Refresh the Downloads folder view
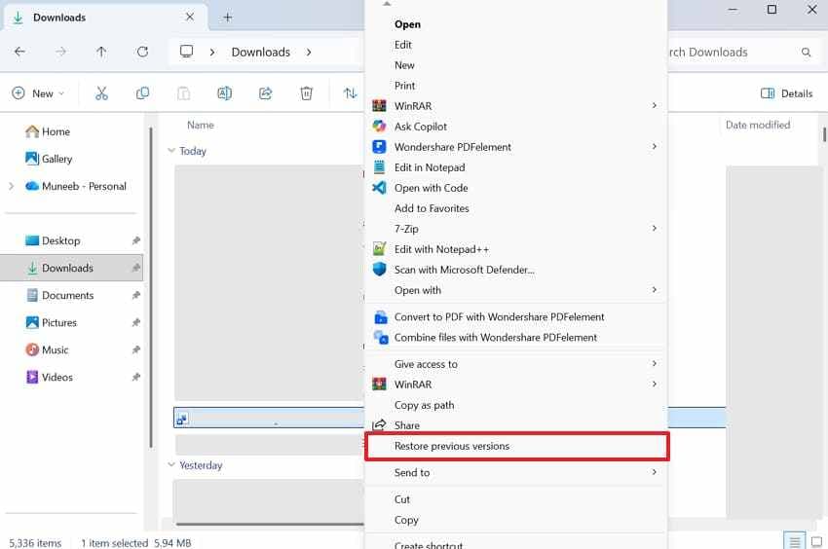The image size is (828, 549). coord(142,52)
